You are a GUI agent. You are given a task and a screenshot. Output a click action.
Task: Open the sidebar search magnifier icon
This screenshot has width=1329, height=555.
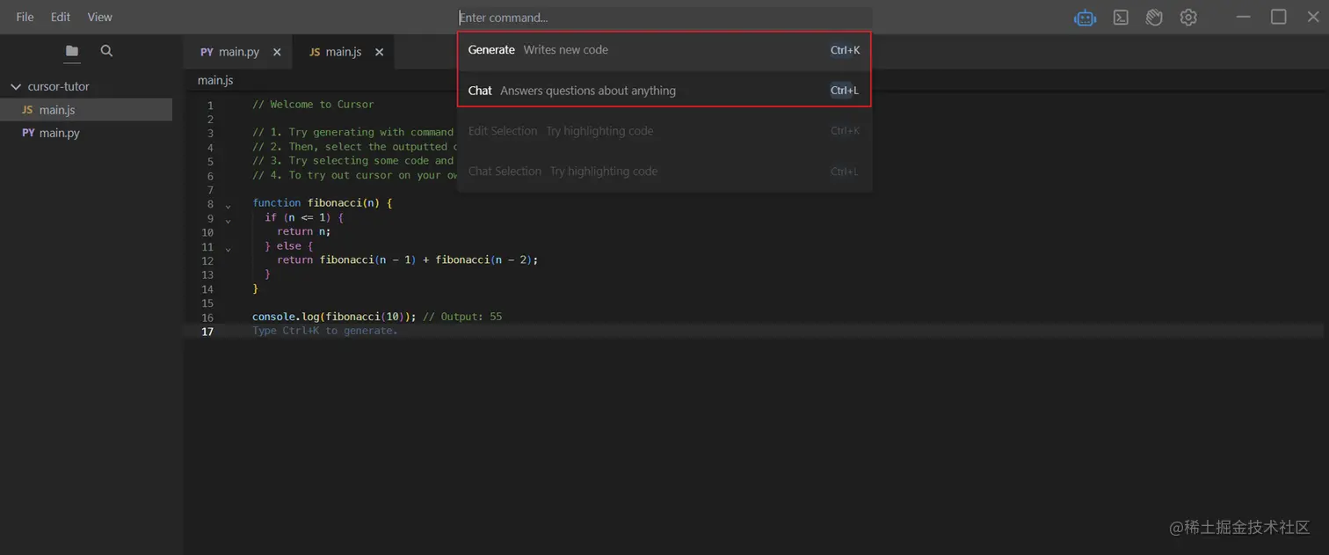[106, 51]
